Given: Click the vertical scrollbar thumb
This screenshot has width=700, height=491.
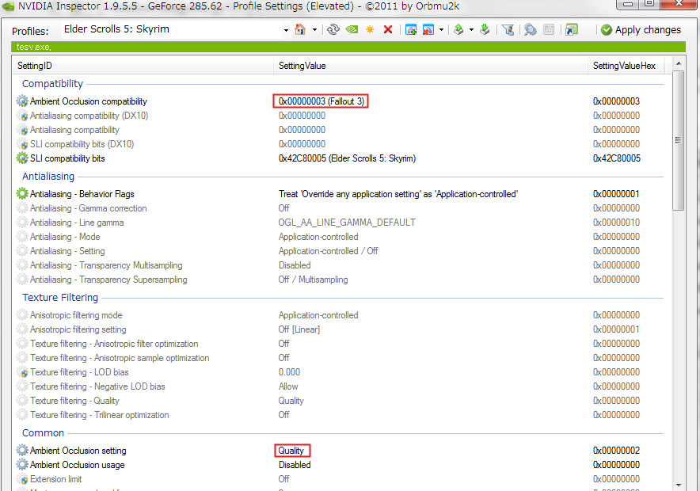Looking at the screenshot, I should coord(679,140).
